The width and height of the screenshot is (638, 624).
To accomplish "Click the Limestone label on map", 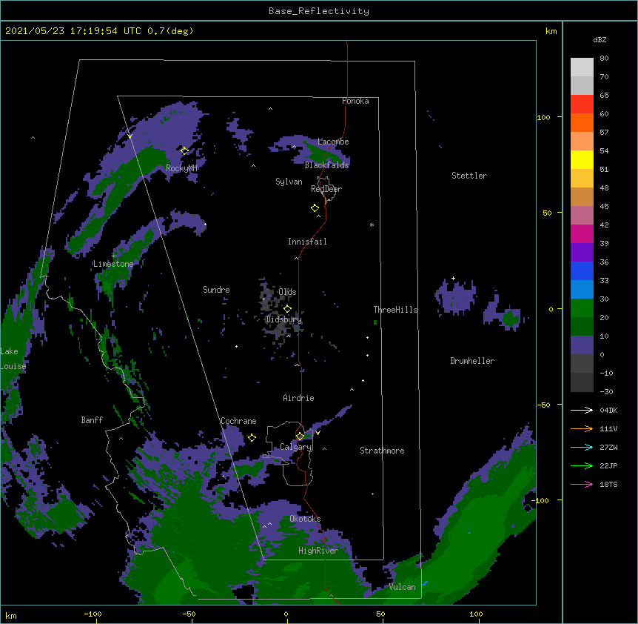I will click(113, 264).
